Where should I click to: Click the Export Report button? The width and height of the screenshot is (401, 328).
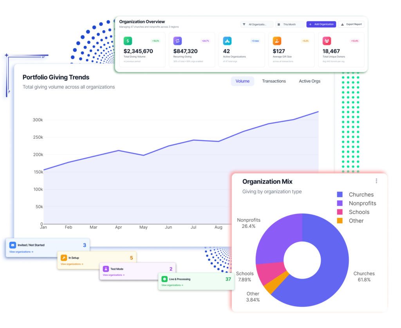pos(351,24)
